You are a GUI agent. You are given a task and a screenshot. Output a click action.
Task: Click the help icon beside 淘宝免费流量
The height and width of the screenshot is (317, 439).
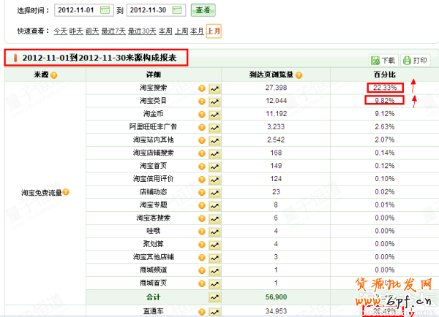point(66,192)
